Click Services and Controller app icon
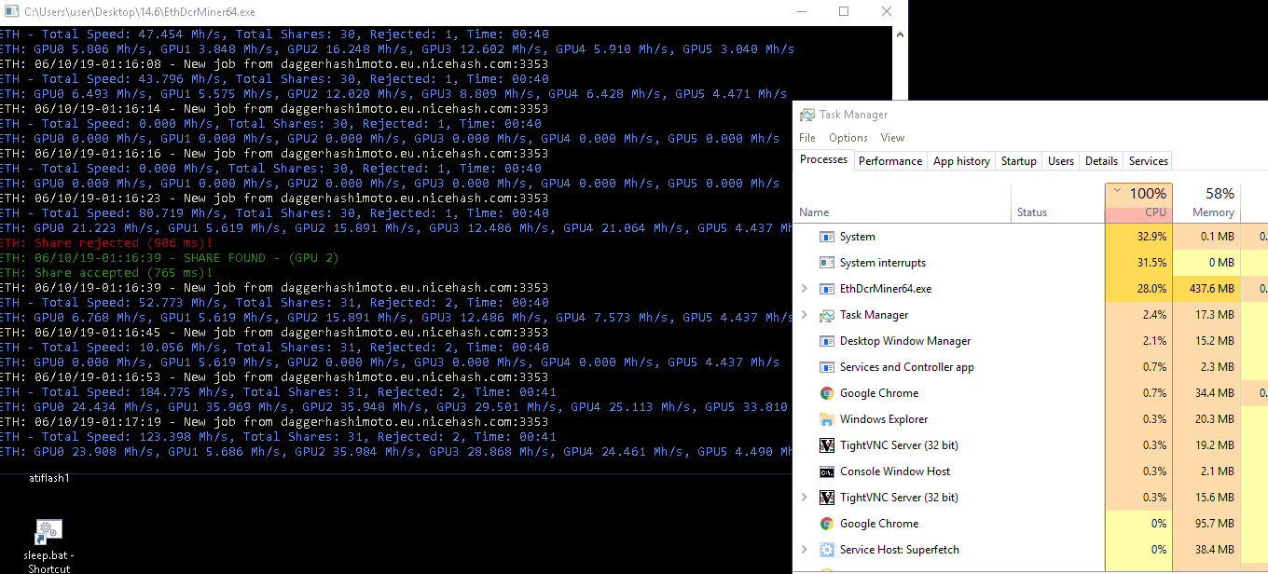Image resolution: width=1268 pixels, height=574 pixels. click(x=826, y=367)
